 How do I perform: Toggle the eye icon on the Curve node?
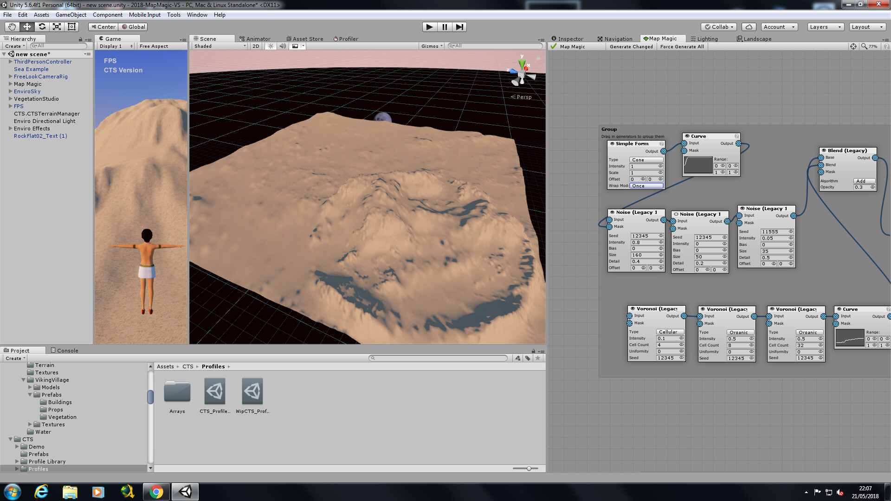[x=687, y=136]
